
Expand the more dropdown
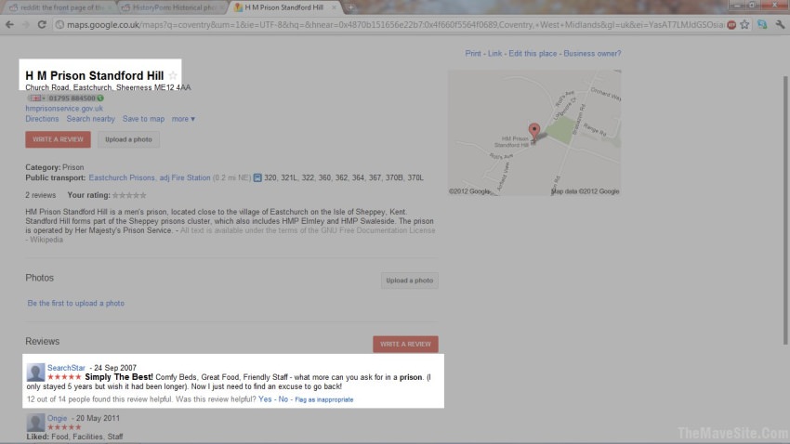[183, 119]
